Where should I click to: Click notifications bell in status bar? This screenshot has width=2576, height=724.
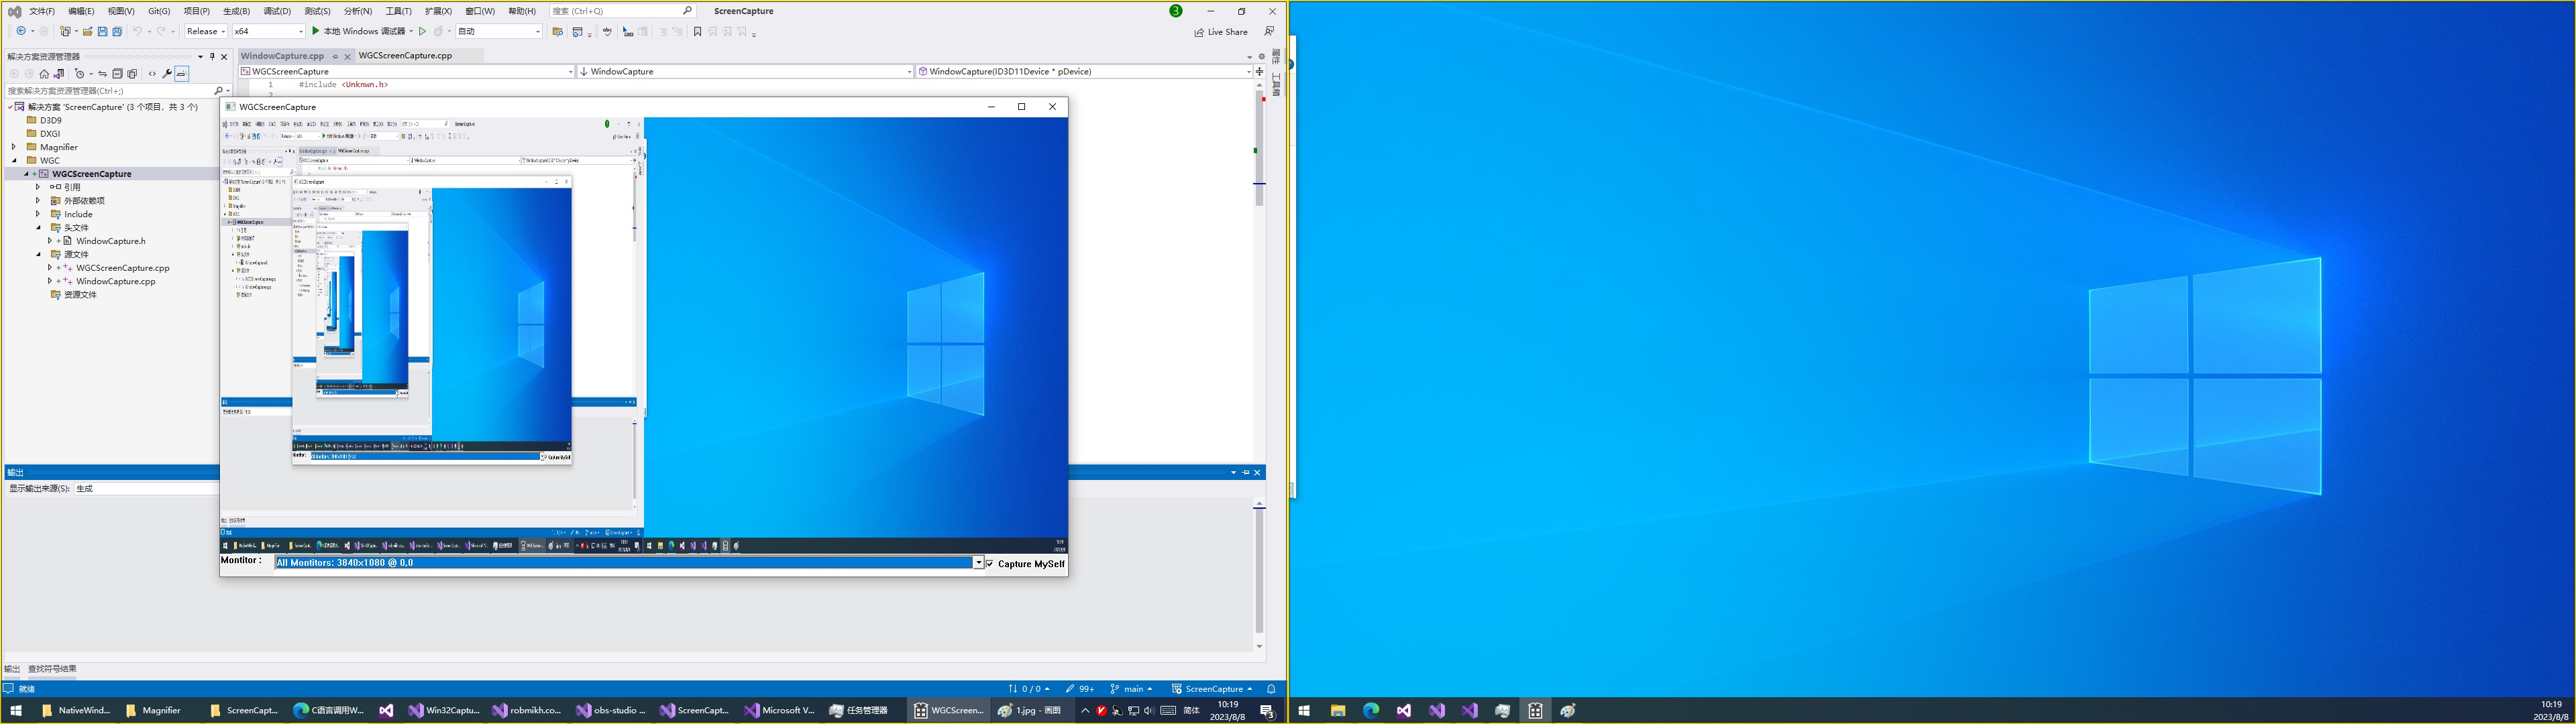pyautogui.click(x=1271, y=689)
